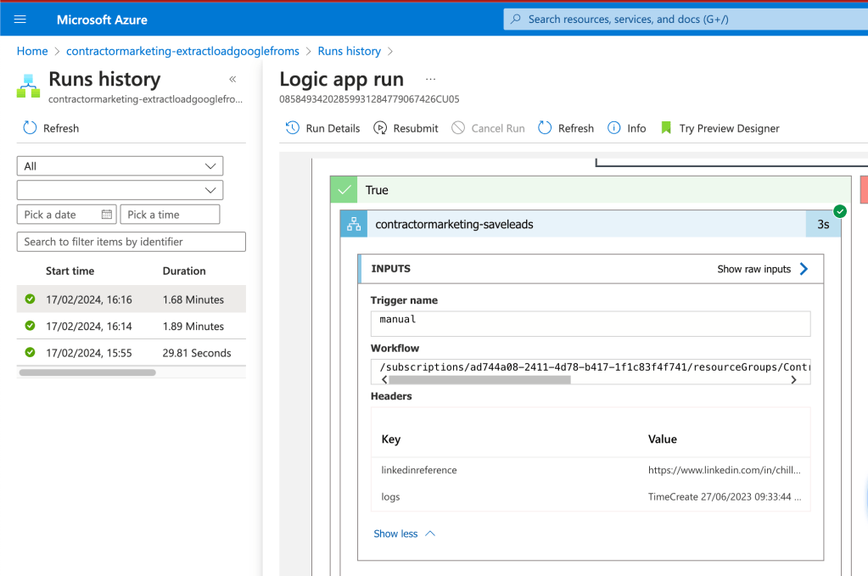This screenshot has width=868, height=576.
Task: Click the Workflow box horizontal scrollbar thumb
Action: click(x=479, y=379)
